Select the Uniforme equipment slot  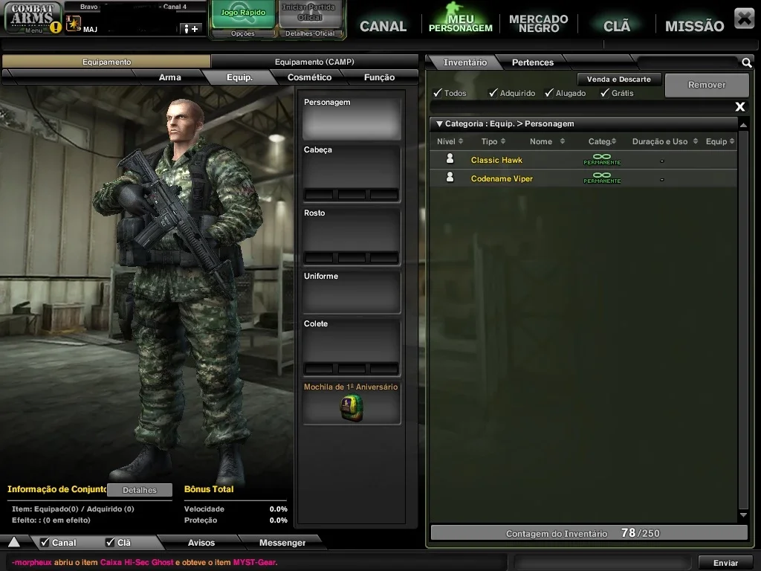point(352,291)
